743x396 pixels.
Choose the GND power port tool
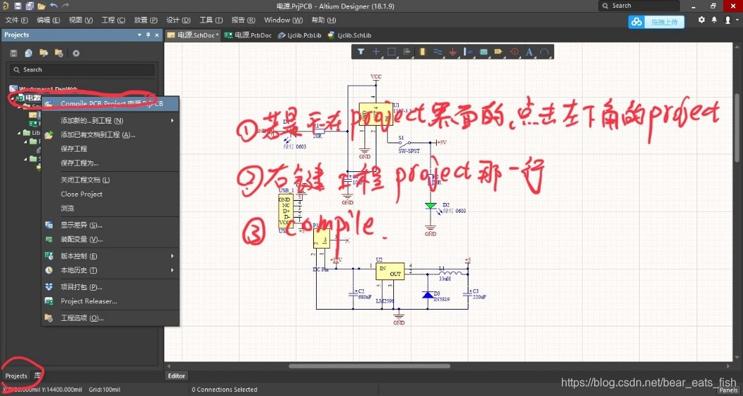(x=452, y=52)
